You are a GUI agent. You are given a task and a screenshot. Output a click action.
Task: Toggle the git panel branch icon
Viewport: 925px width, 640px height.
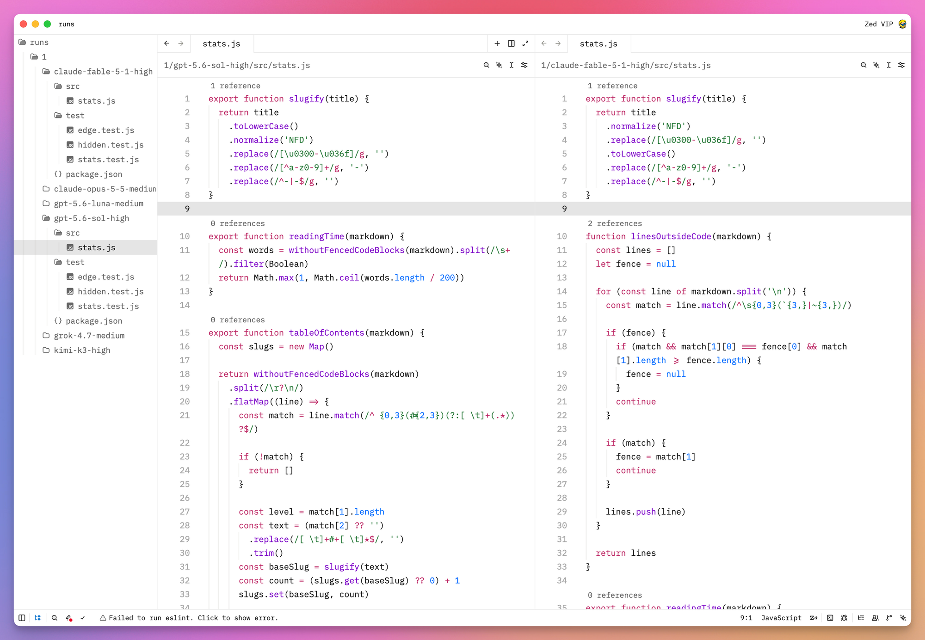point(889,618)
